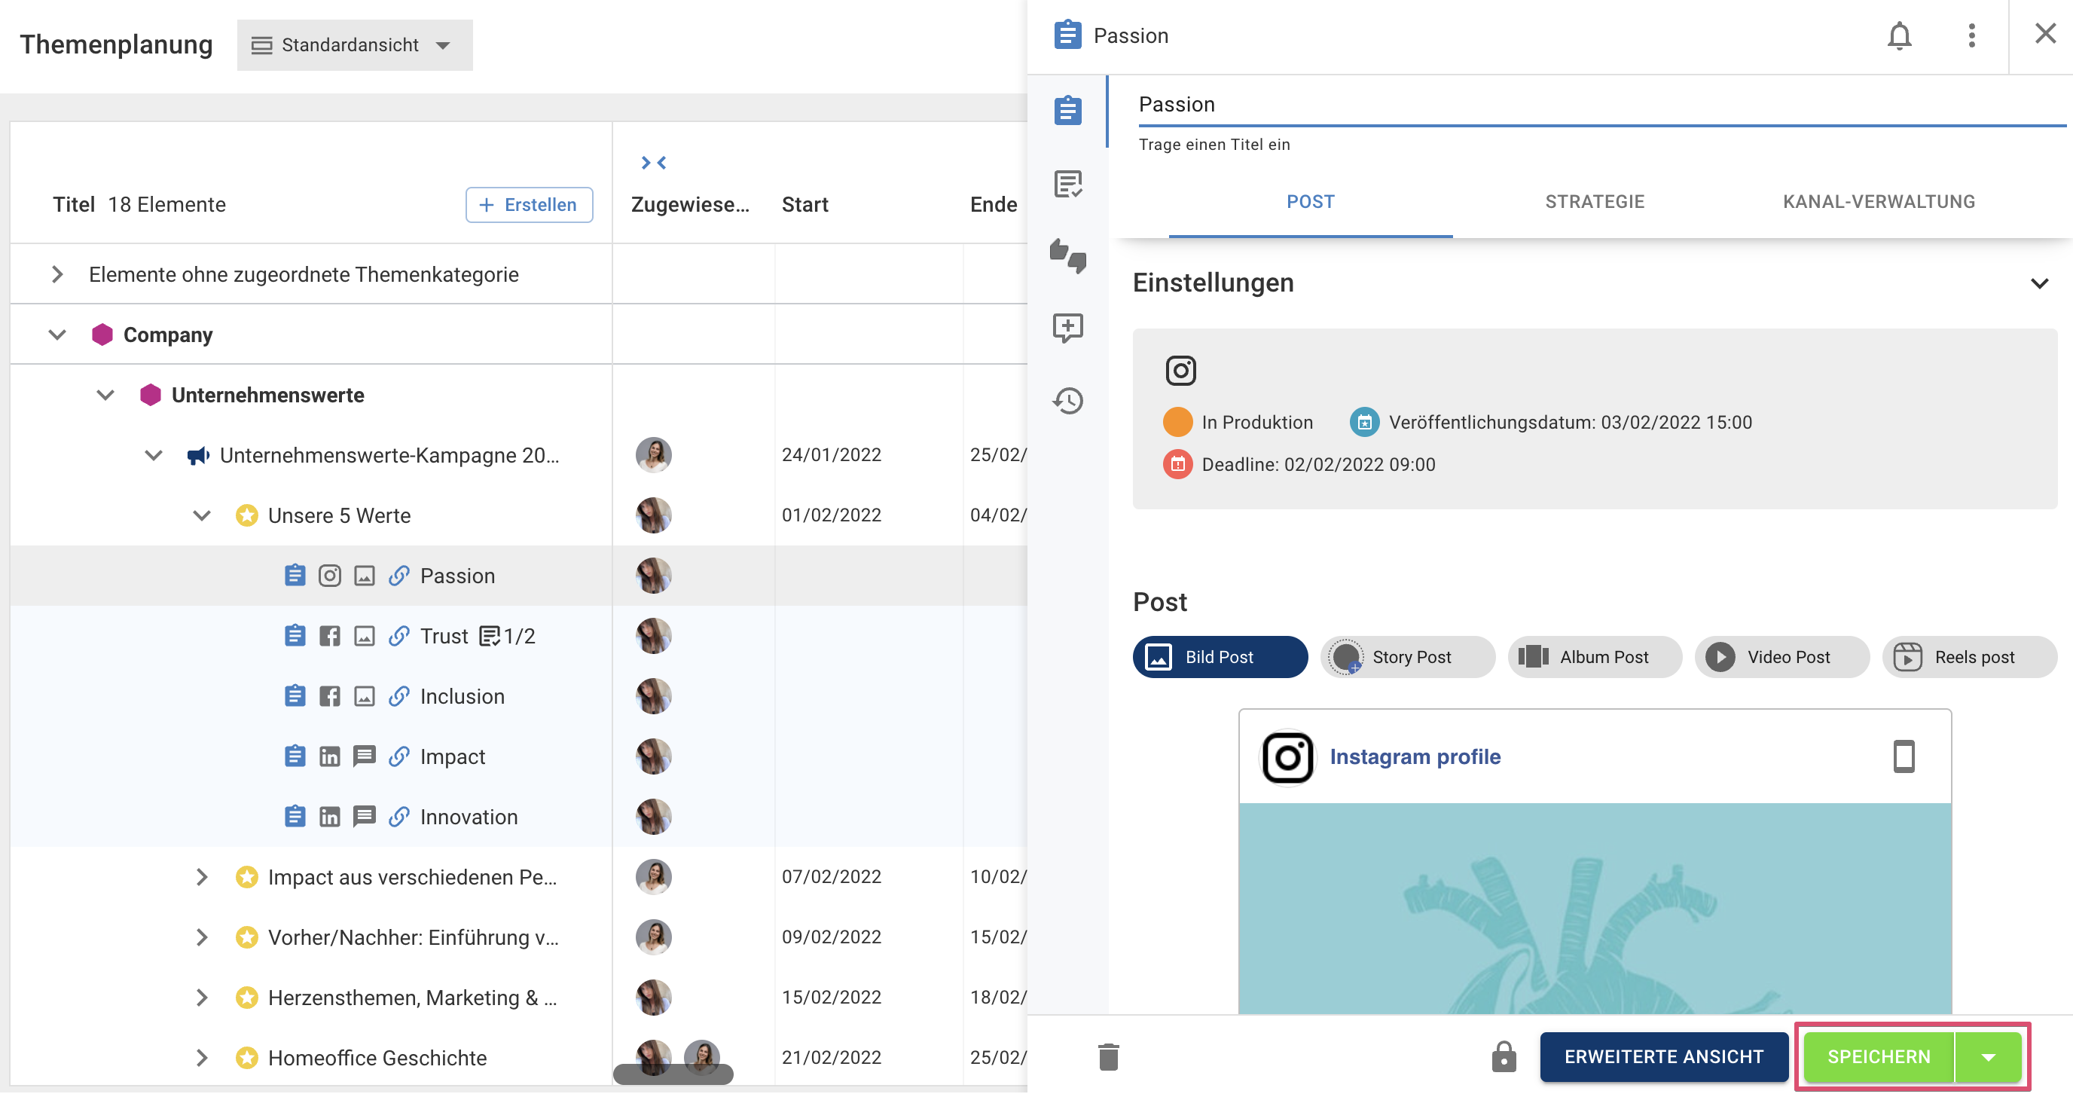Viewport: 2073px width, 1094px height.
Task: Switch to the STRATEGIE tab
Action: pos(1594,202)
